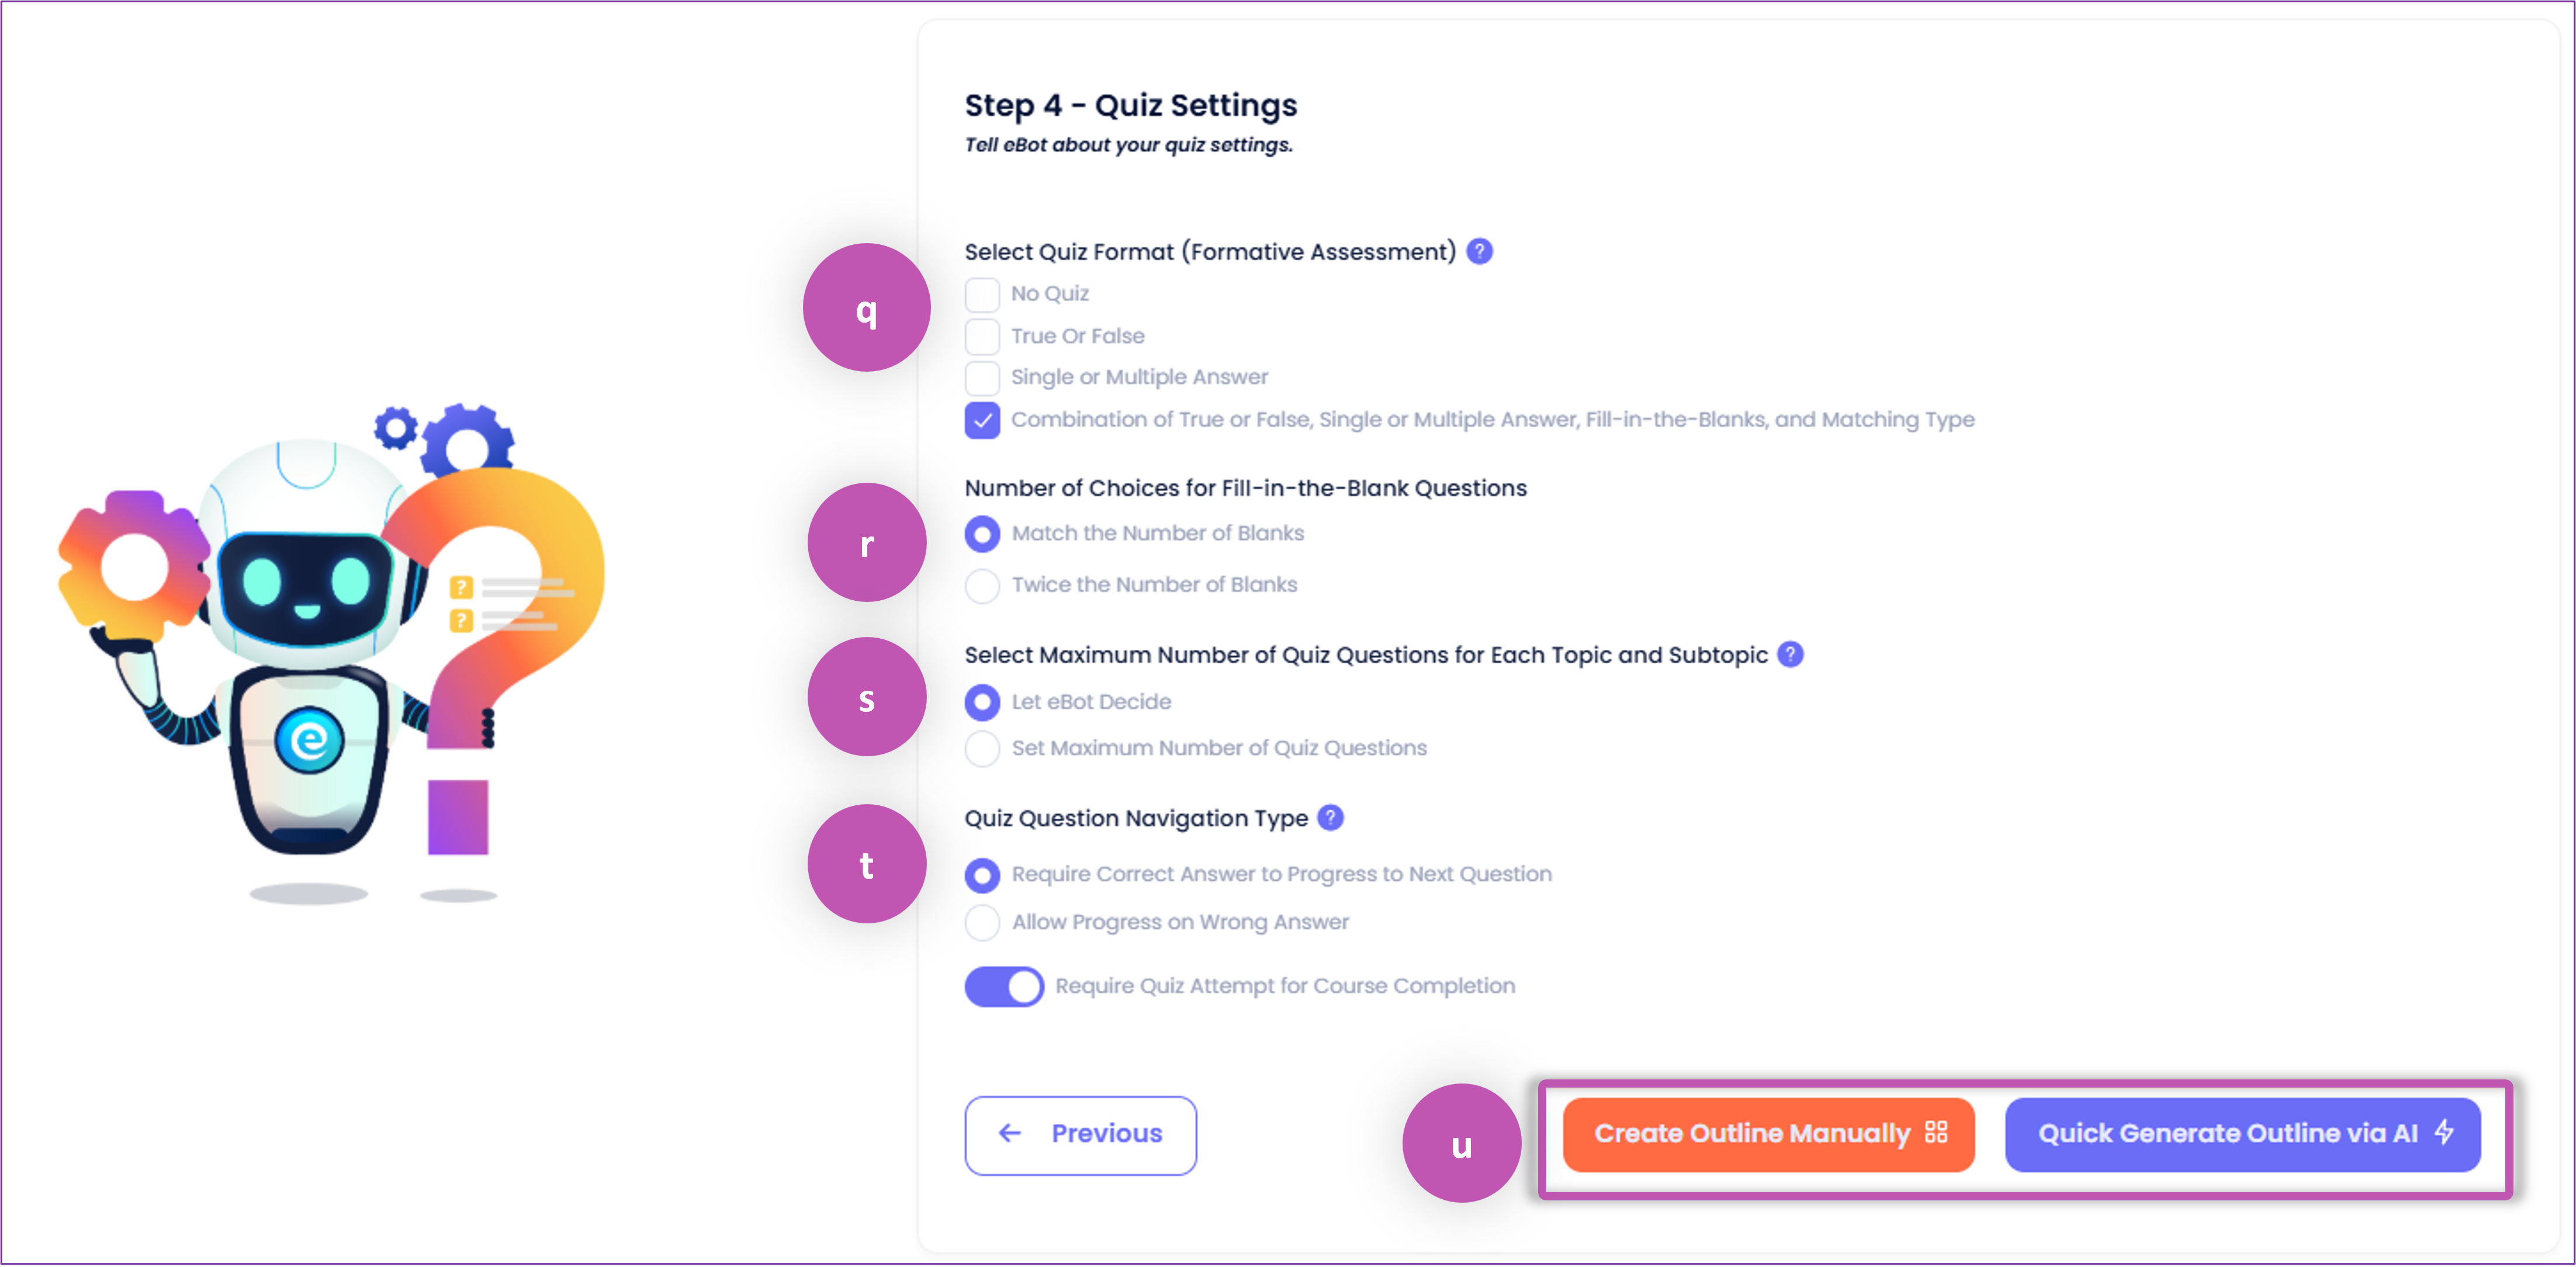Check the No Quiz checkbox

tap(982, 295)
